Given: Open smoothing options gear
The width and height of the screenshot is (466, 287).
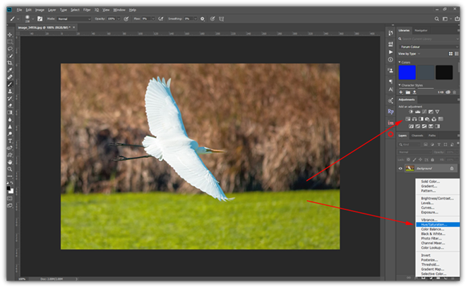Looking at the screenshot, I should point(203,19).
